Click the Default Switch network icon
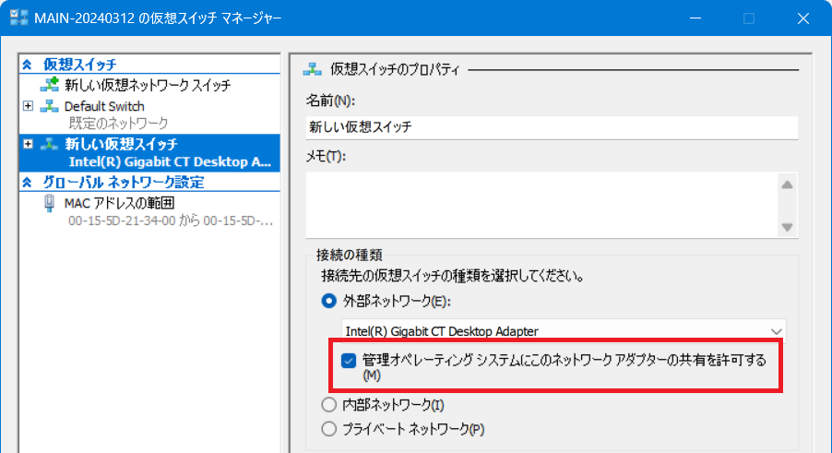This screenshot has height=453, width=832. (x=49, y=106)
